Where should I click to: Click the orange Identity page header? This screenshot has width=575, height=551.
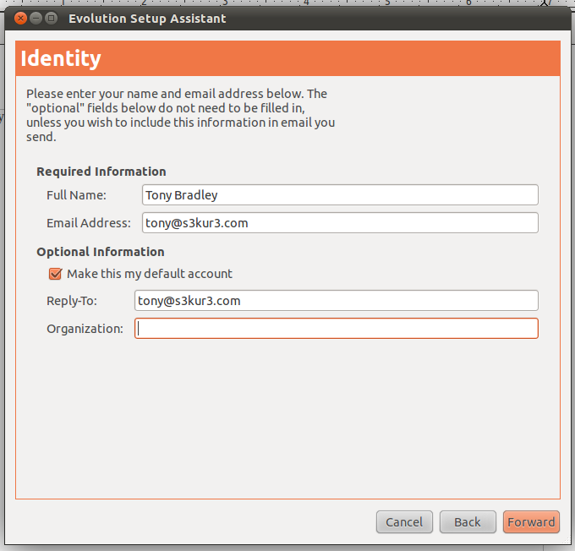pos(287,58)
